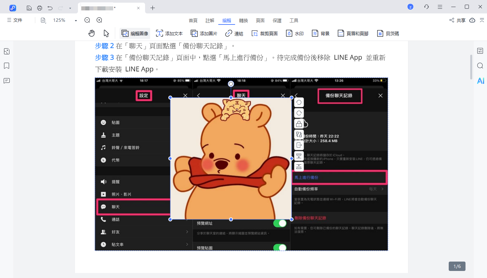
Task: Switch to the 首頁 tab
Action: click(x=193, y=20)
